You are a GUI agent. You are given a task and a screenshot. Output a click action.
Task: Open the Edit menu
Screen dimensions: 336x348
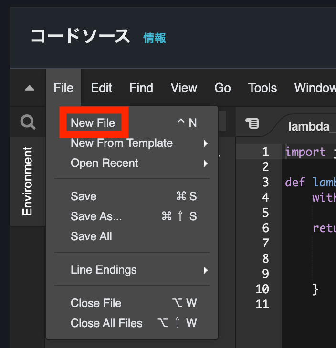pyautogui.click(x=101, y=88)
